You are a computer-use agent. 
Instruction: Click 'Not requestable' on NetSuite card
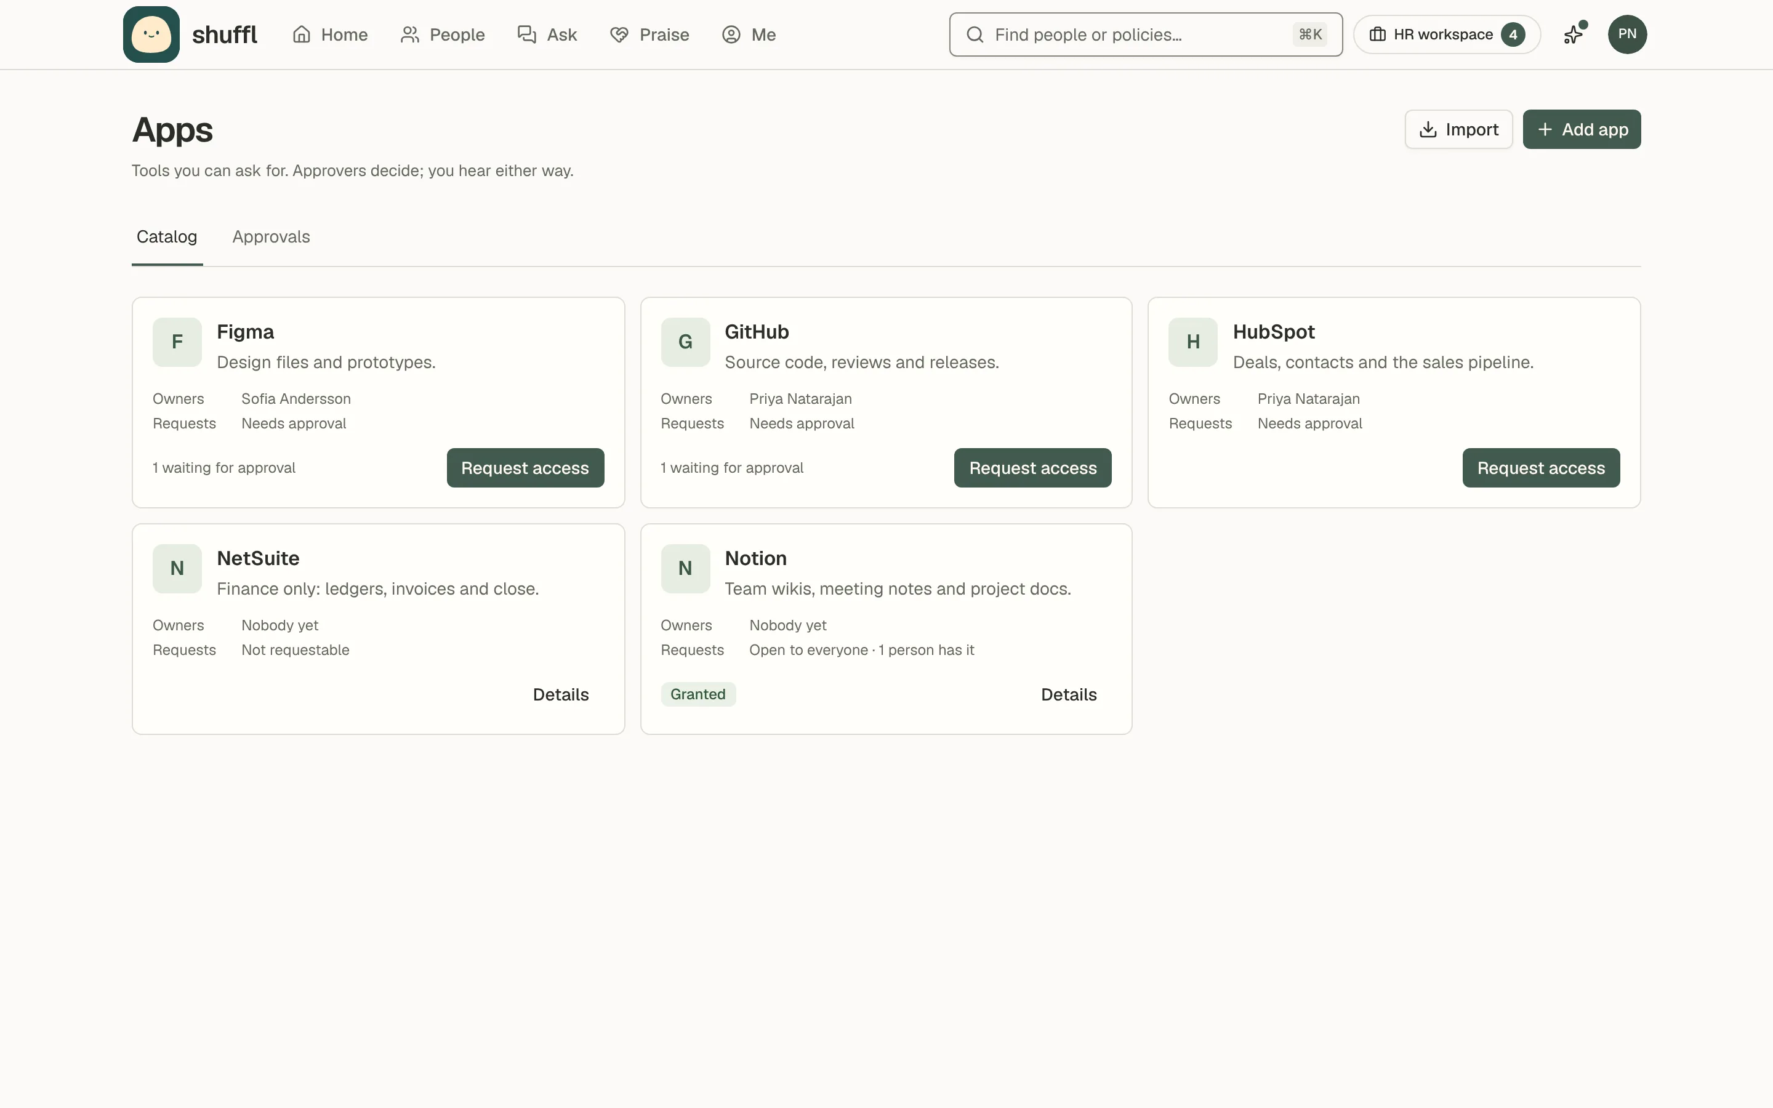[x=295, y=650]
